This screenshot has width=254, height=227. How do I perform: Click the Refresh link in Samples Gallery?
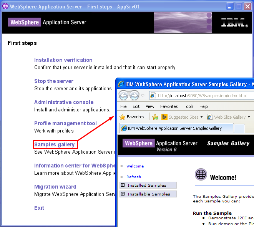tap(134, 177)
